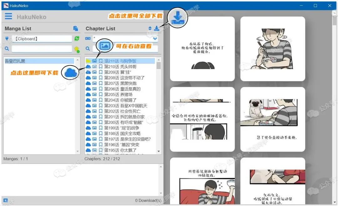Toggle bookmark flag on 第202话

[x=100, y=111]
